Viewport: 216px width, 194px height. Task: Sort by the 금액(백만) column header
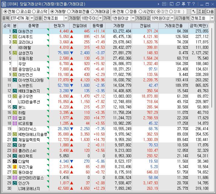point(199,26)
